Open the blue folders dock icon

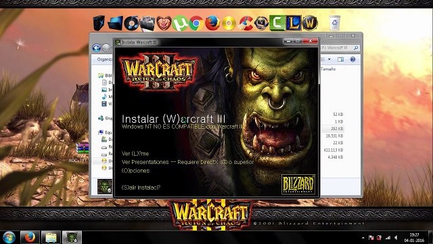coord(115,23)
